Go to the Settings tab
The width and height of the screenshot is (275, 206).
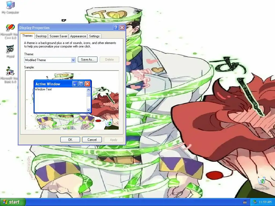point(94,36)
